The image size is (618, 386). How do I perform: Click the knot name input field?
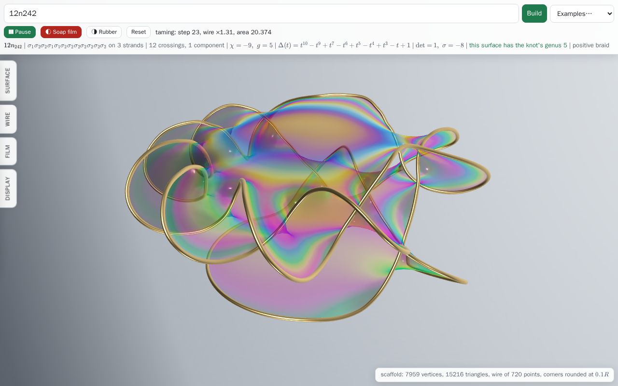tap(261, 14)
